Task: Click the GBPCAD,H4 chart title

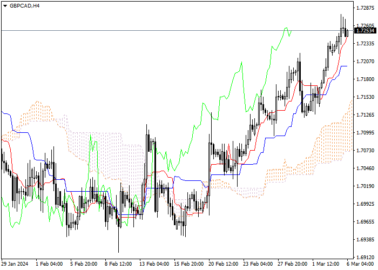Action: (x=24, y=6)
